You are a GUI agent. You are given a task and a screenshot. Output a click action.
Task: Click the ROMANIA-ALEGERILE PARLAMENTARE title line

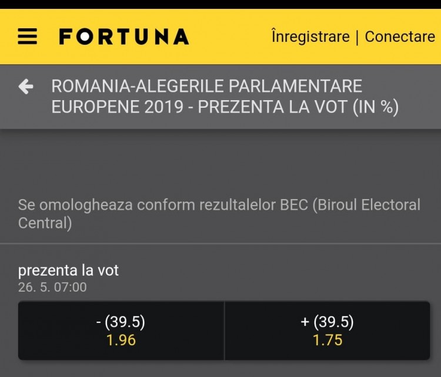tap(206, 86)
